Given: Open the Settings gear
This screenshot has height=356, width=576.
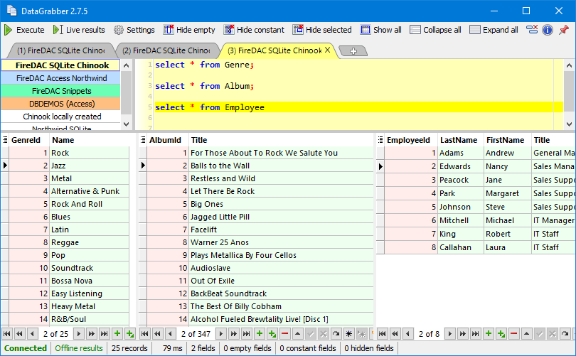Looking at the screenshot, I should [134, 30].
